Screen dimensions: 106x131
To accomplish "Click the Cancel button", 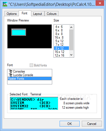I will [x=92, y=124].
